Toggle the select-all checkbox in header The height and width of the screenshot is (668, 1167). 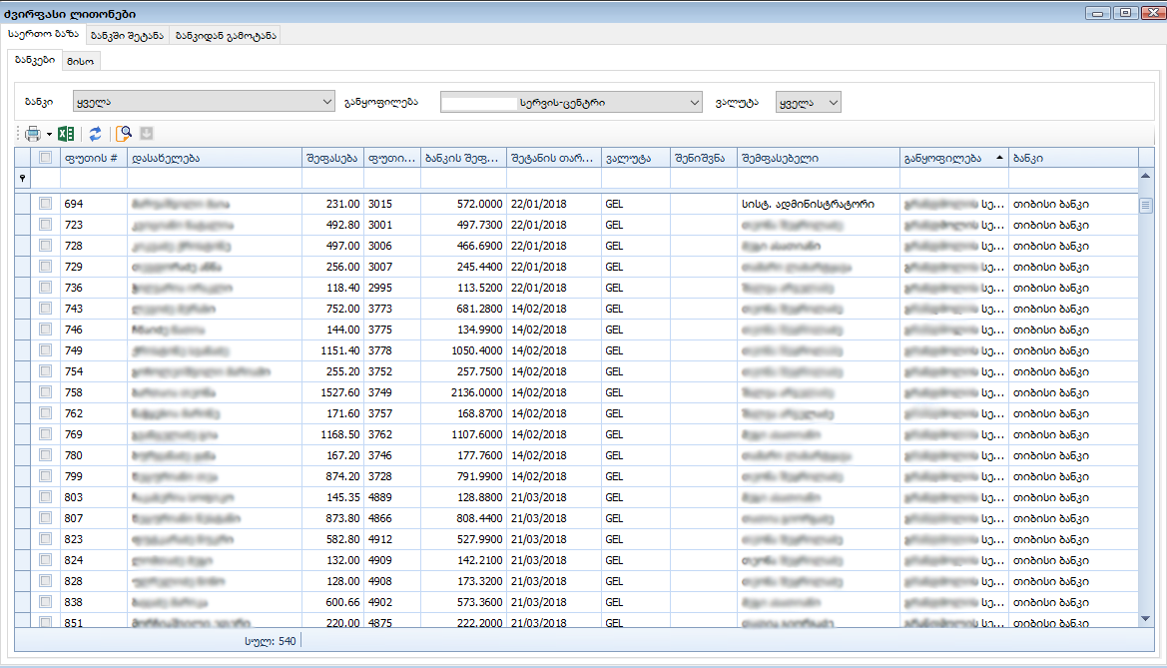pos(45,158)
